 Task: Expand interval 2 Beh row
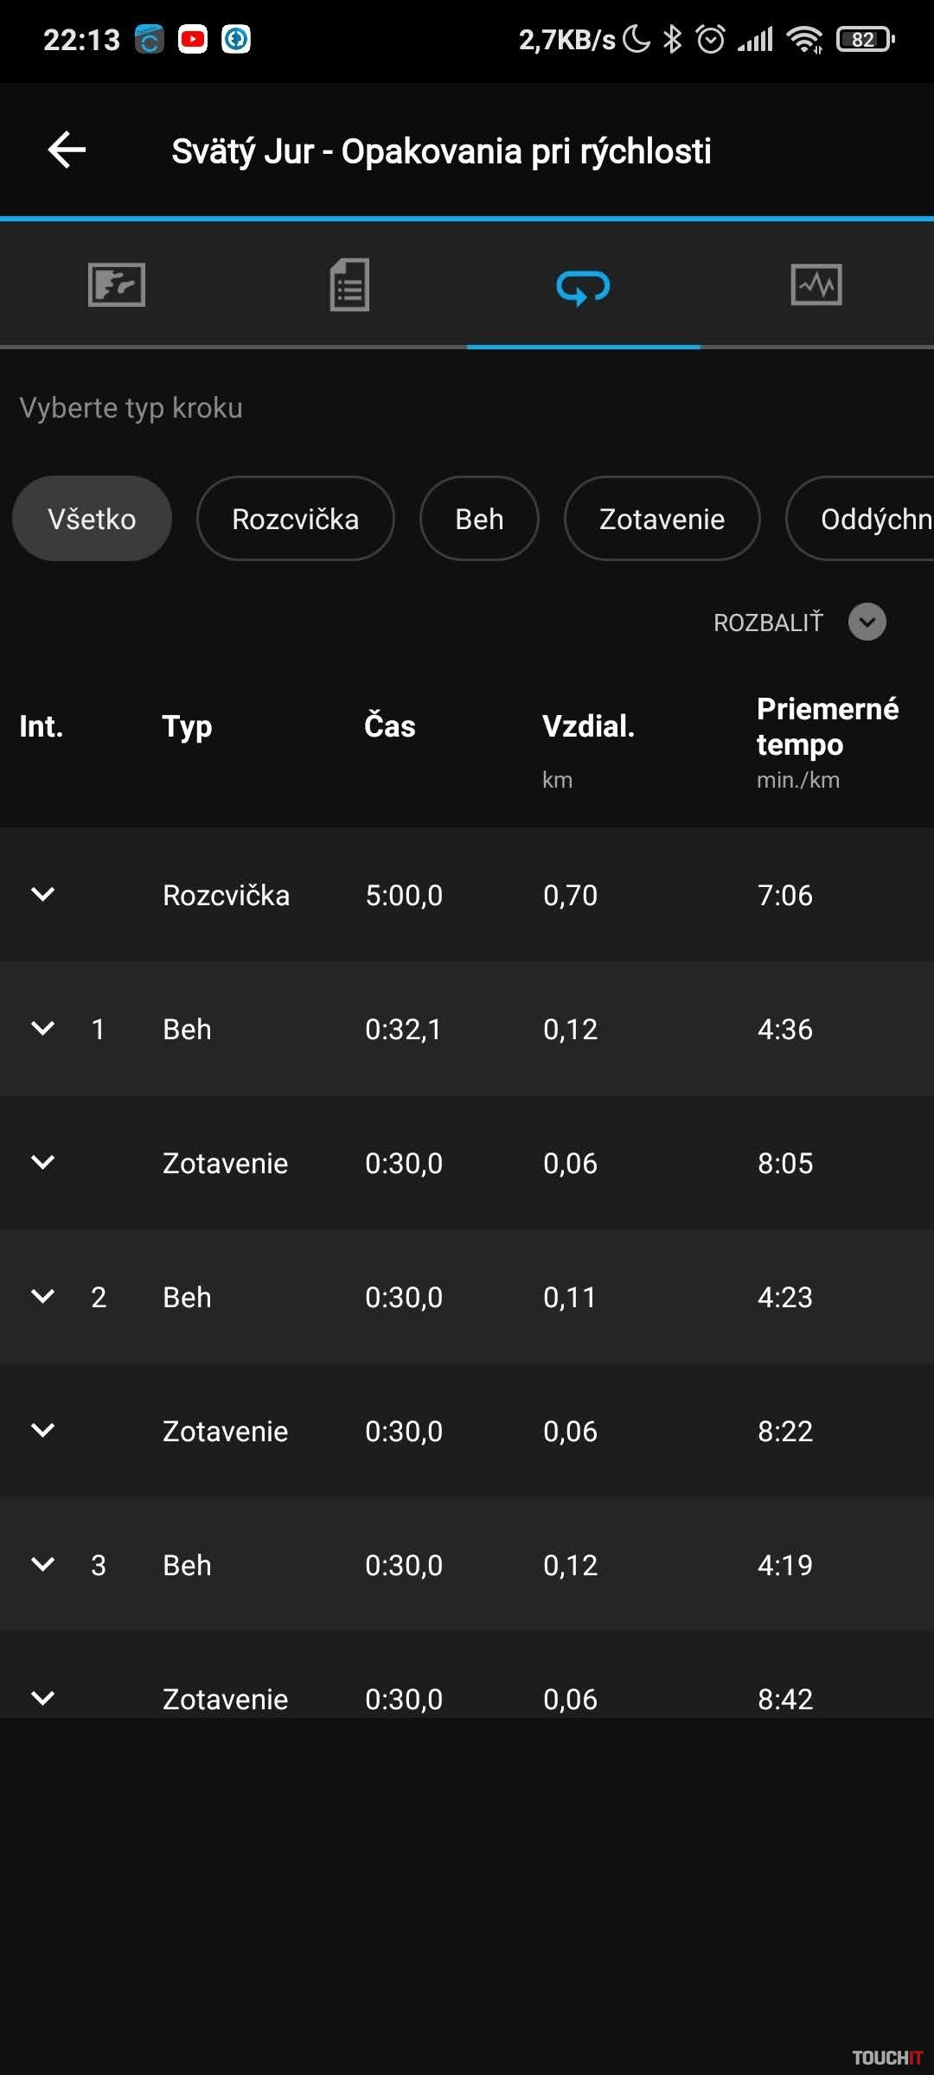click(x=42, y=1296)
